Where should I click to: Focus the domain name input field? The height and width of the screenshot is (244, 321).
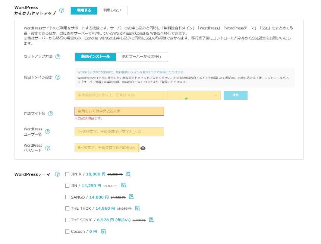tap(119, 95)
